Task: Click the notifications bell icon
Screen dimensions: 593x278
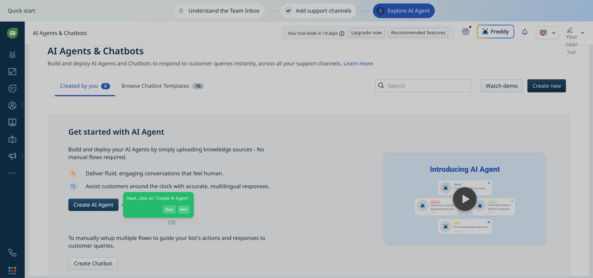Action: (x=525, y=32)
